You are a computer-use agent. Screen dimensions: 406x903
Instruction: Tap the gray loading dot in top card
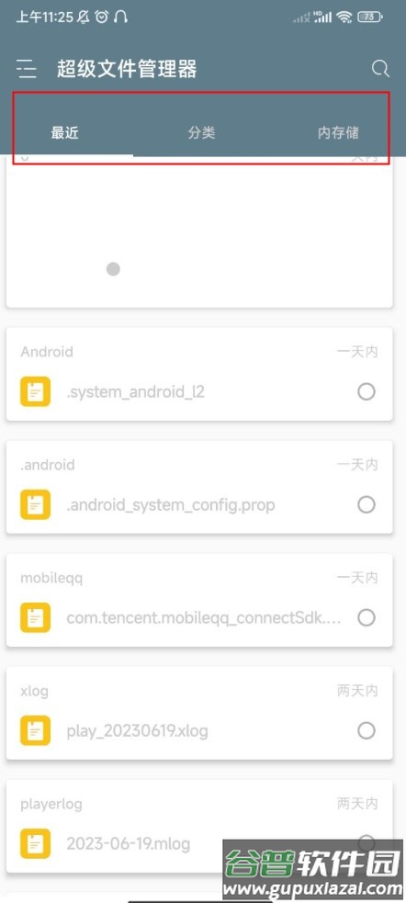click(x=114, y=269)
